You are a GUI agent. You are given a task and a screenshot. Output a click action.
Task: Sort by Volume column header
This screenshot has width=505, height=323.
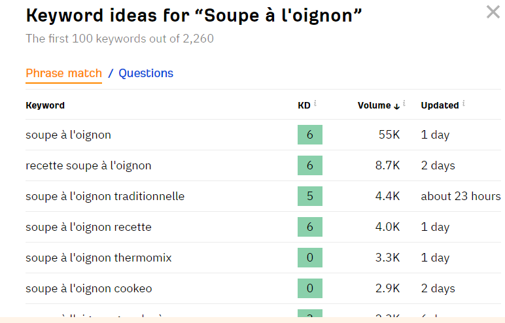[377, 105]
